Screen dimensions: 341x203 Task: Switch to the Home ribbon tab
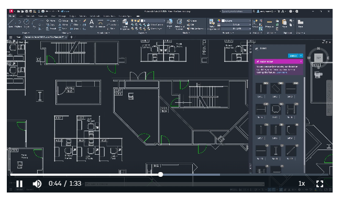coord(12,16)
